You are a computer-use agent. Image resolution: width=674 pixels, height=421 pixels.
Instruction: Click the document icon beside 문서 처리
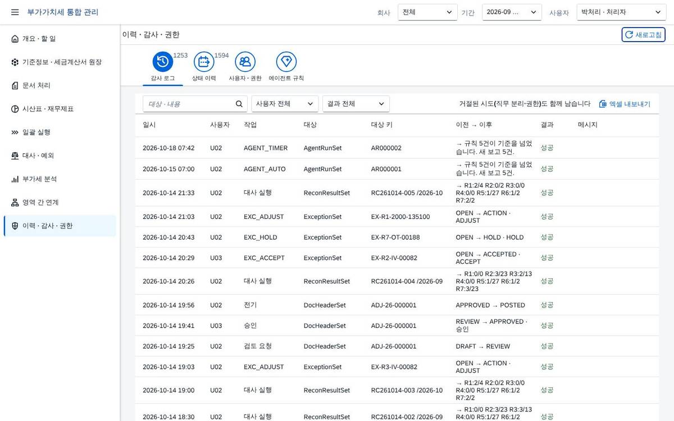pos(15,85)
